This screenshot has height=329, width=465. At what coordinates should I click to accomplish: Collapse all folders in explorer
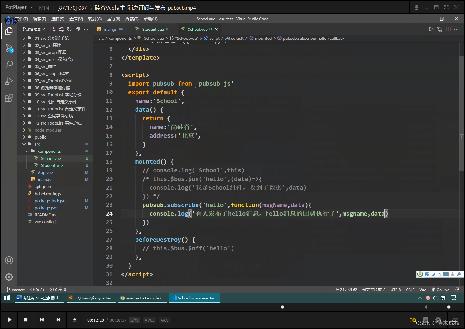[x=78, y=29]
